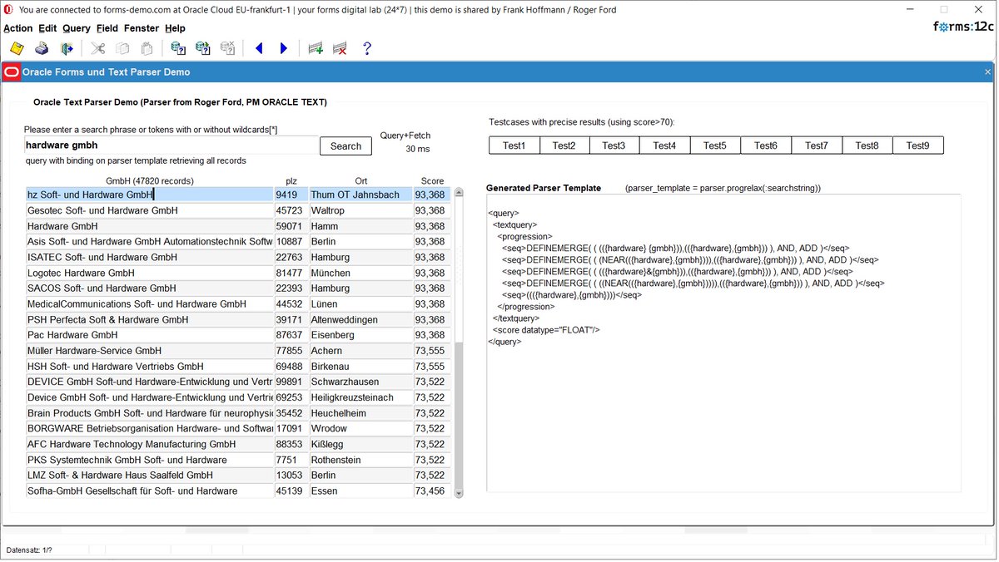Select the 'Logotec Hardware GmbH' row

[x=149, y=273]
